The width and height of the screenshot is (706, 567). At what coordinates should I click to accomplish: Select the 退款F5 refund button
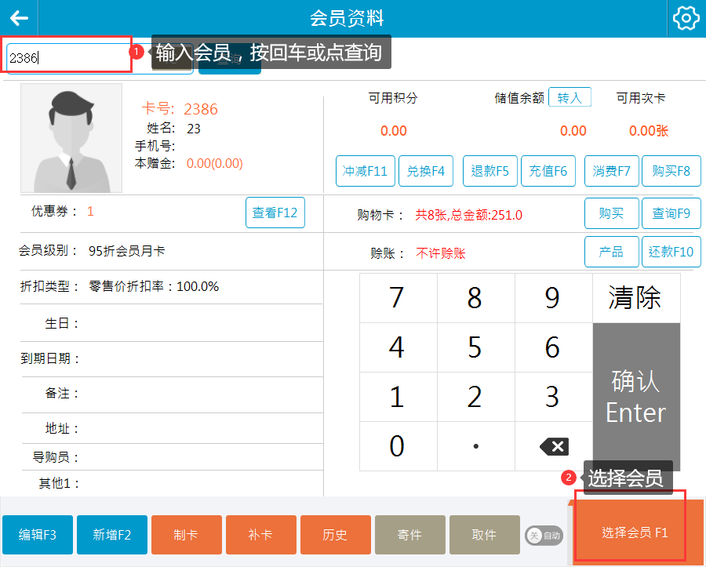pyautogui.click(x=490, y=171)
